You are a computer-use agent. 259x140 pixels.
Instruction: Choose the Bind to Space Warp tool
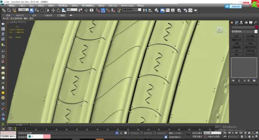[14, 10]
